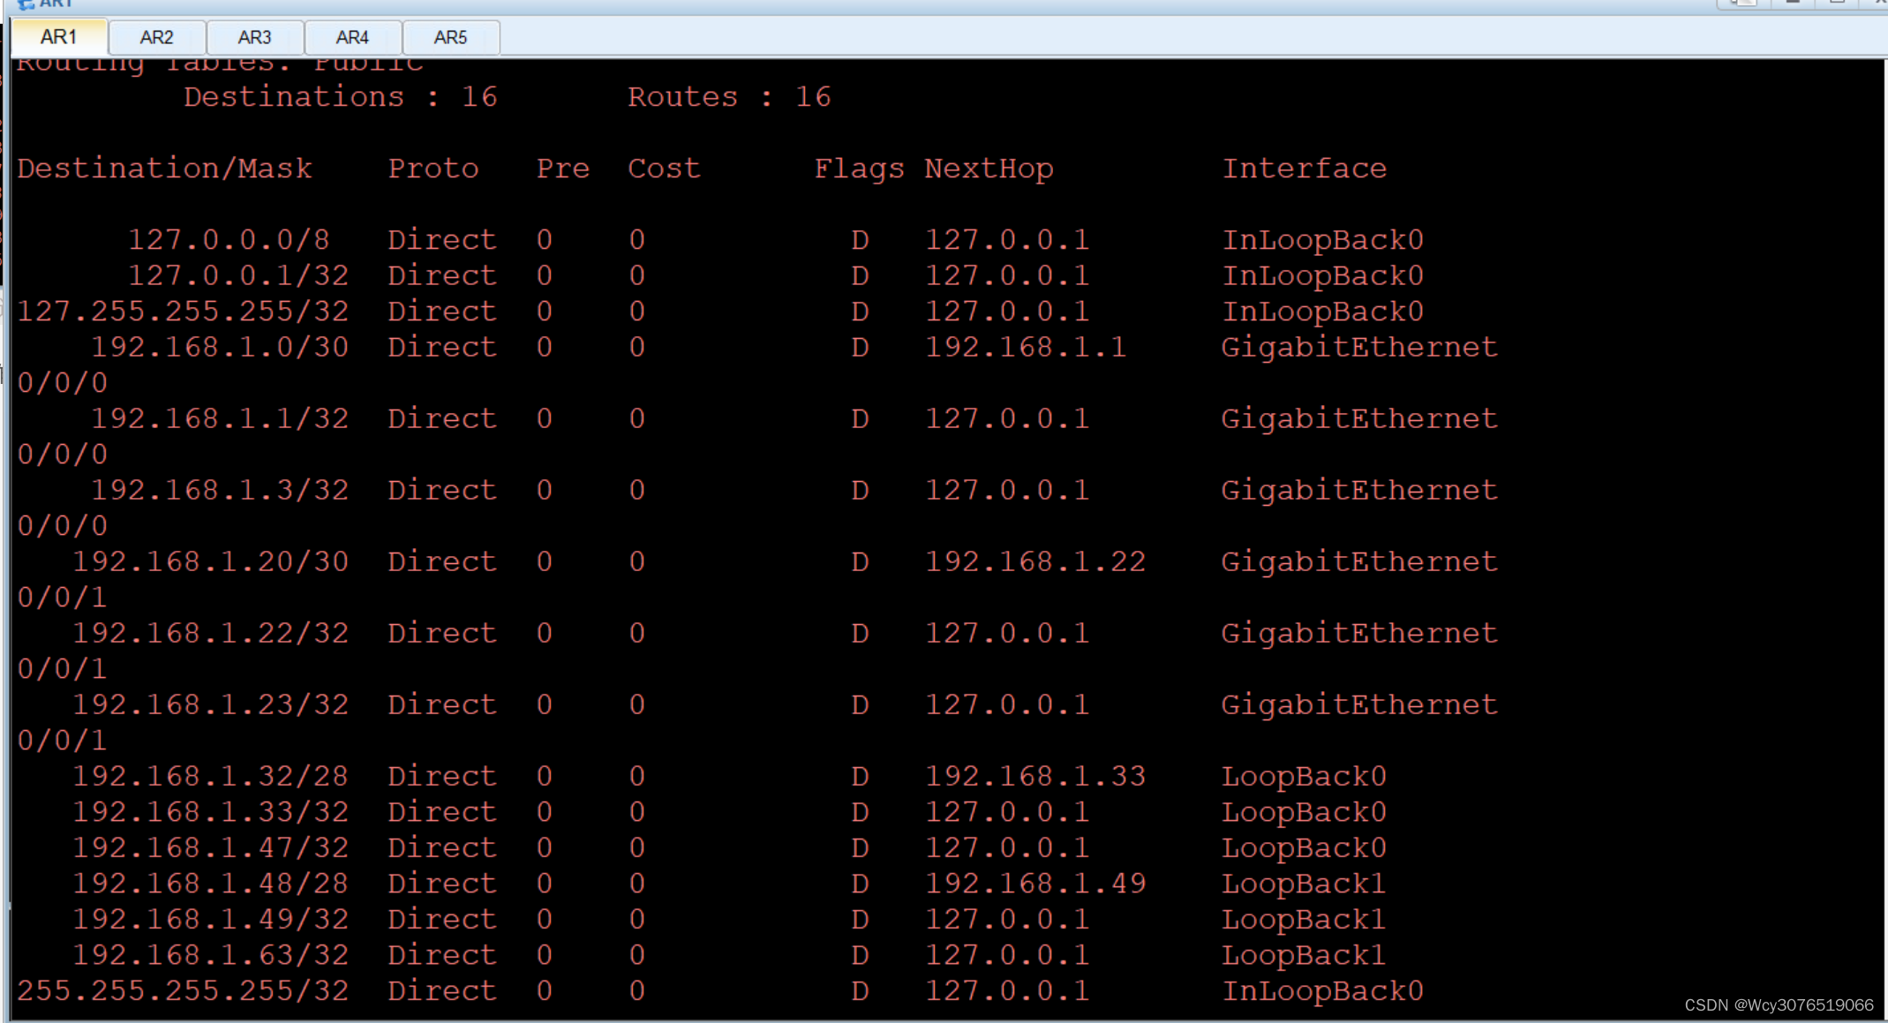Click next hop 192.168.1.33

coord(1034,777)
